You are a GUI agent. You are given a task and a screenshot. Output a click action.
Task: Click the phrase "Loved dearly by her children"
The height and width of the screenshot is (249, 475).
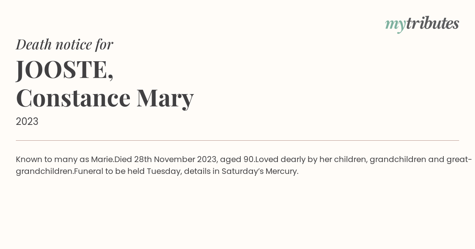pyautogui.click(x=310, y=160)
